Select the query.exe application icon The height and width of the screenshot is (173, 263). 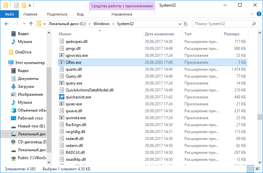62,83
